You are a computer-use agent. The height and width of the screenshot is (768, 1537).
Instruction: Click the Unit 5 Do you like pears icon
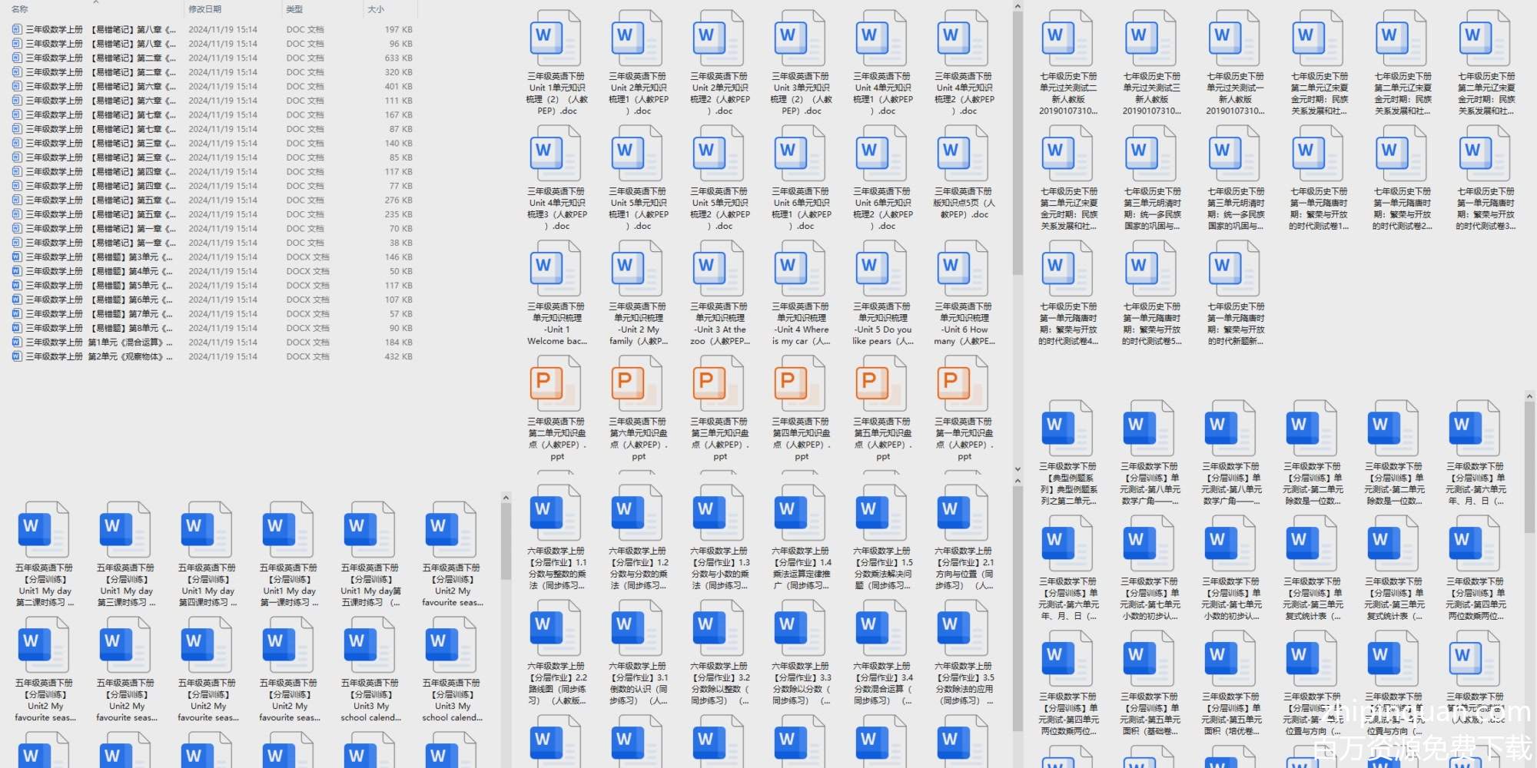(x=881, y=269)
